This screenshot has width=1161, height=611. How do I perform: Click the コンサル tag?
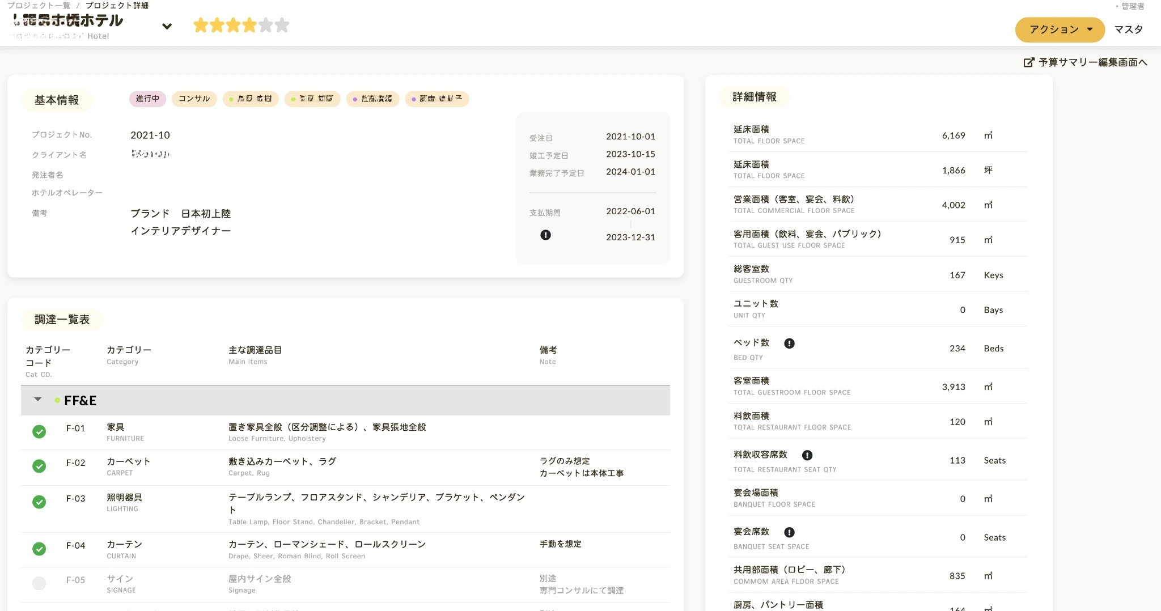coord(194,99)
